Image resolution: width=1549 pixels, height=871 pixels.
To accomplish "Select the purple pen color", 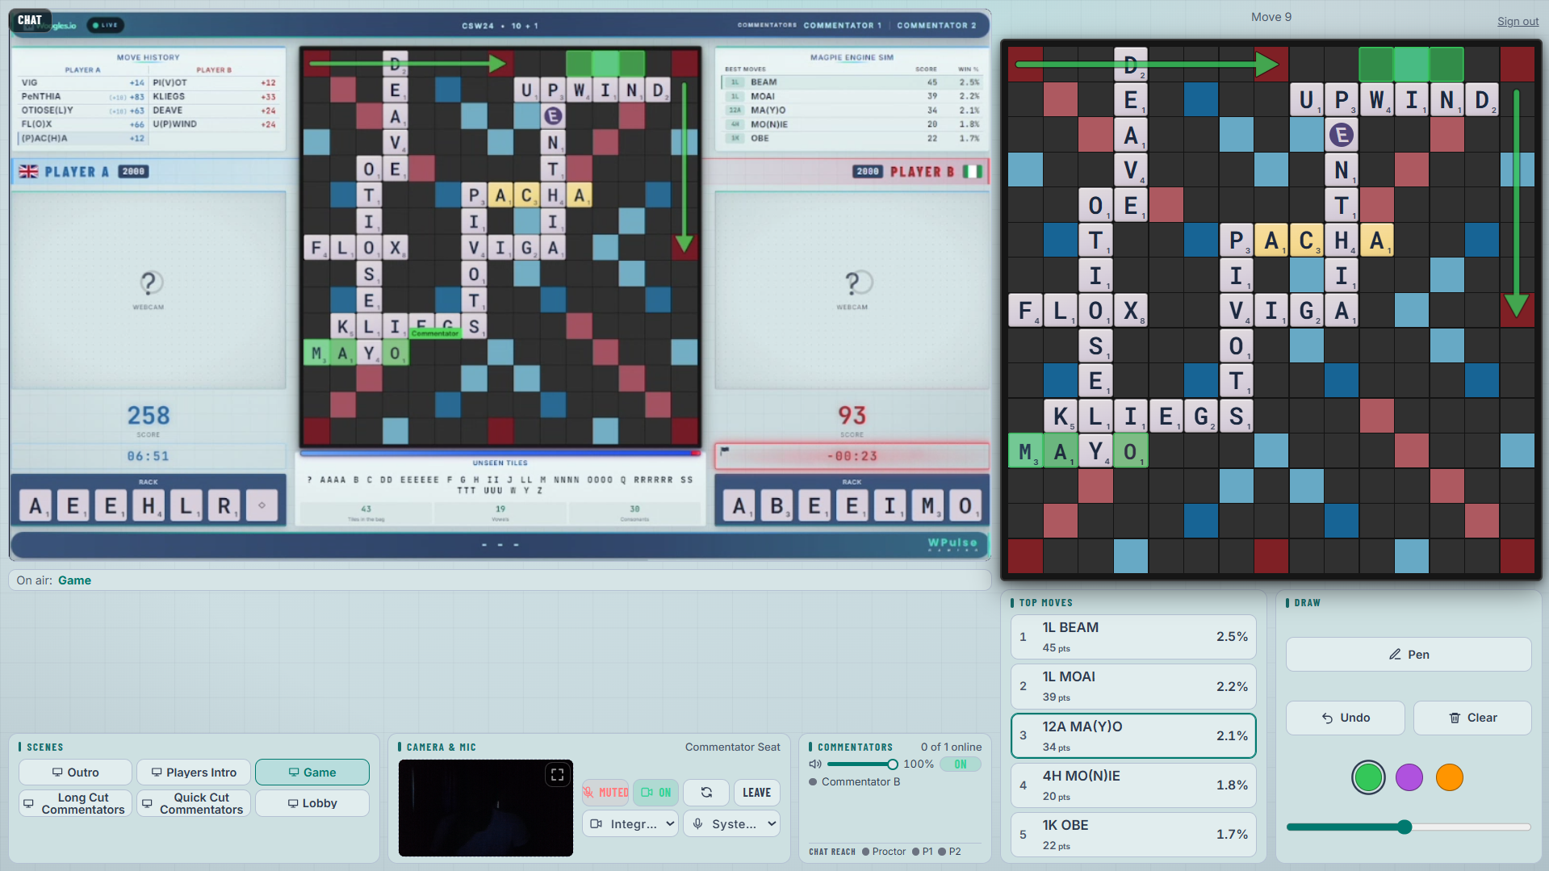I will [x=1409, y=777].
